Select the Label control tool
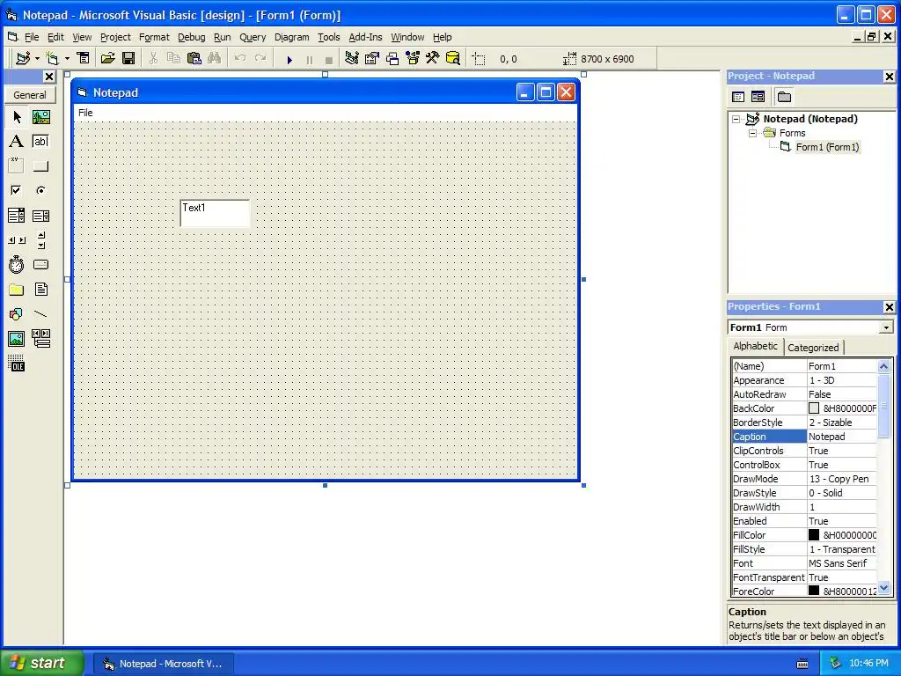The image size is (901, 676). (17, 142)
